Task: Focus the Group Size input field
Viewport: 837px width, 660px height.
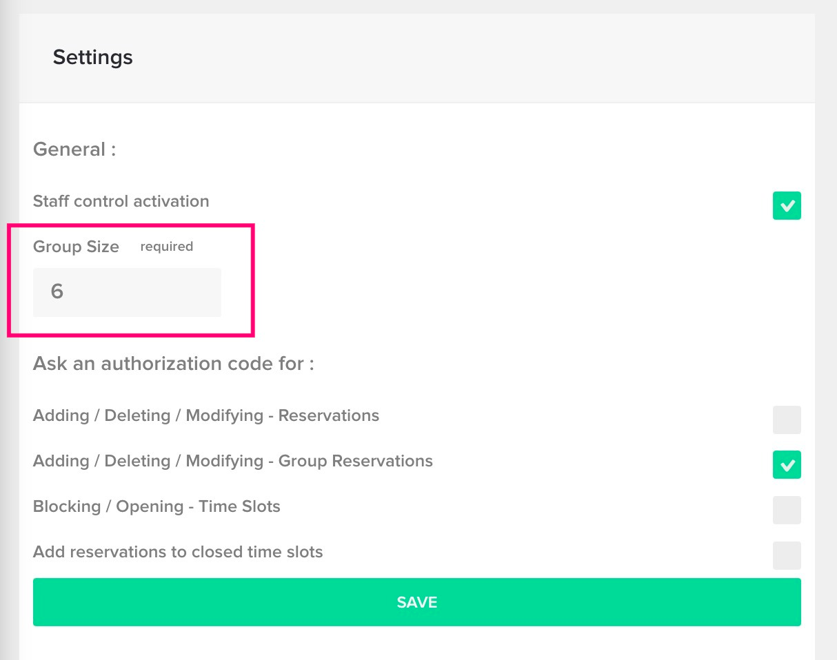Action: (127, 292)
